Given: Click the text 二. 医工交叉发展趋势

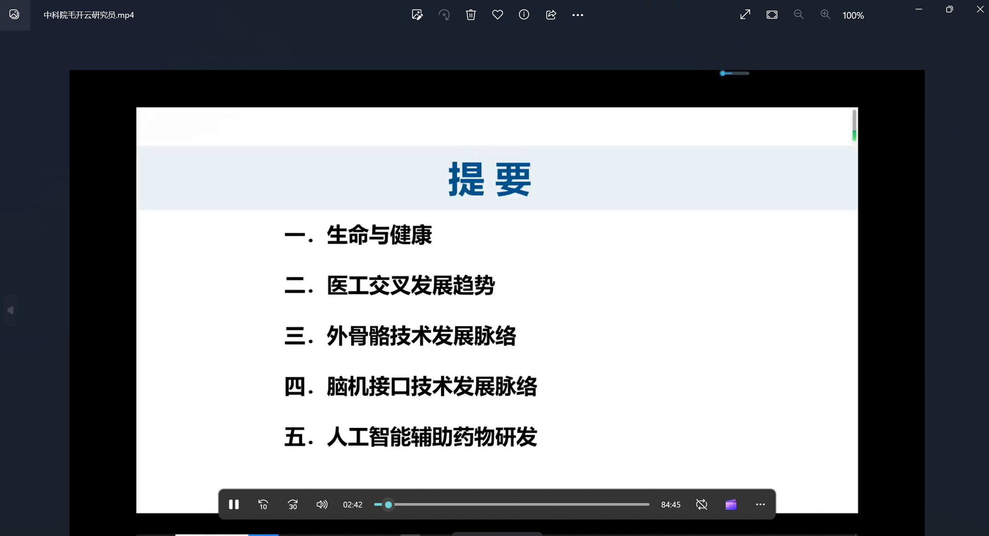Looking at the screenshot, I should pos(390,285).
